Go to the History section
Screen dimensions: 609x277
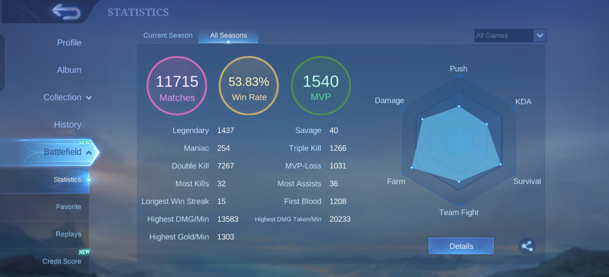(67, 125)
